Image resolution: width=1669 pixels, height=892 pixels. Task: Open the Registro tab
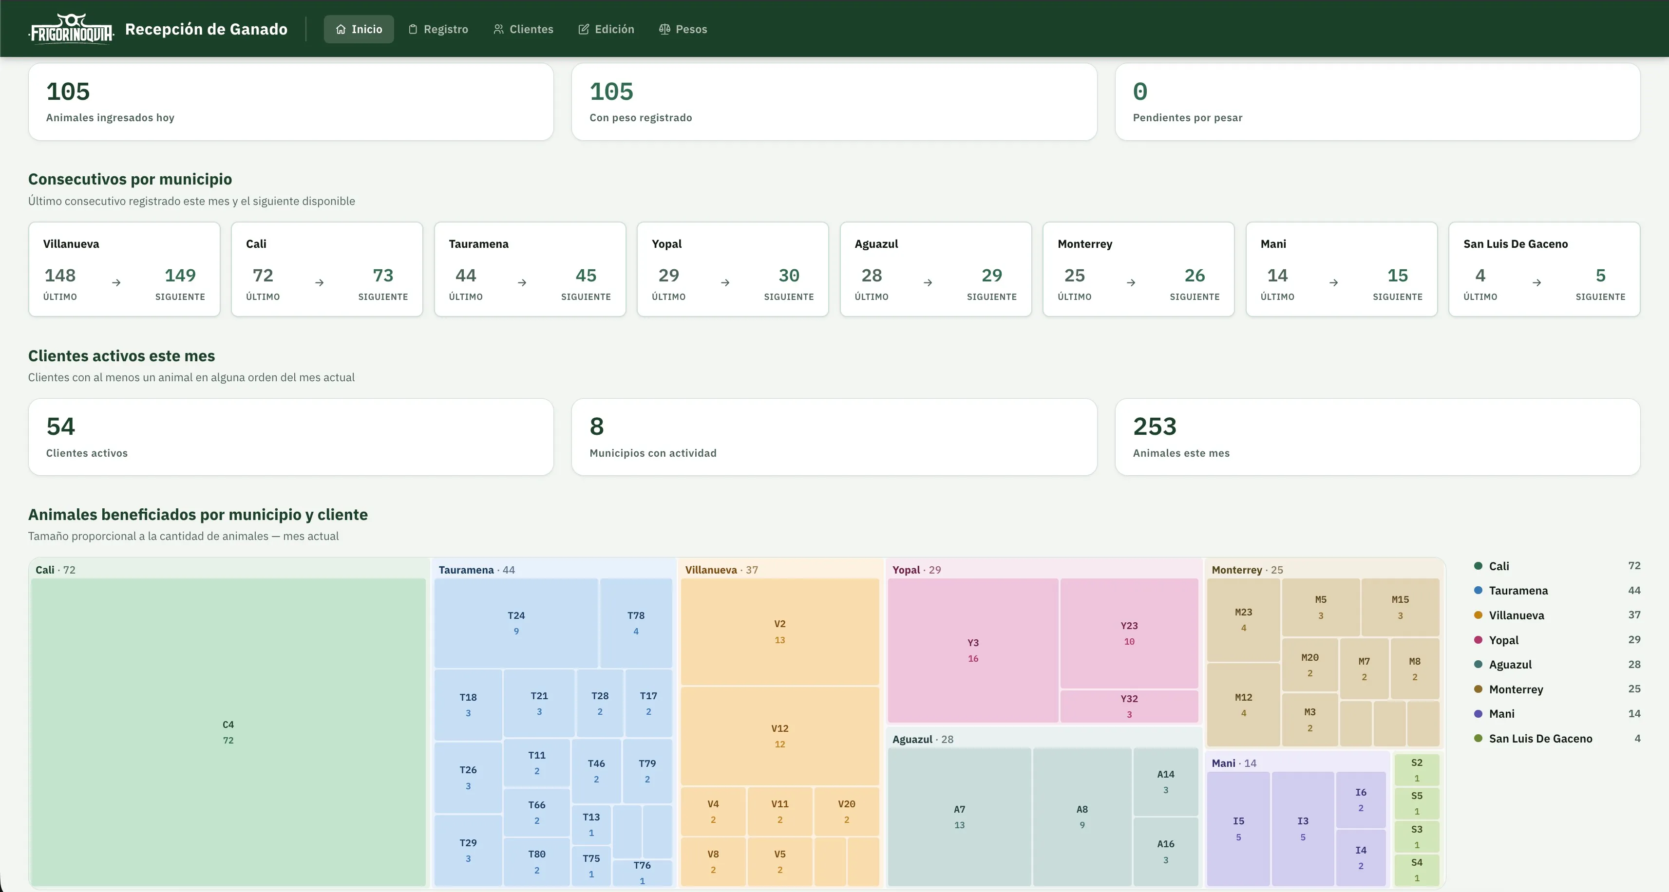click(x=438, y=29)
